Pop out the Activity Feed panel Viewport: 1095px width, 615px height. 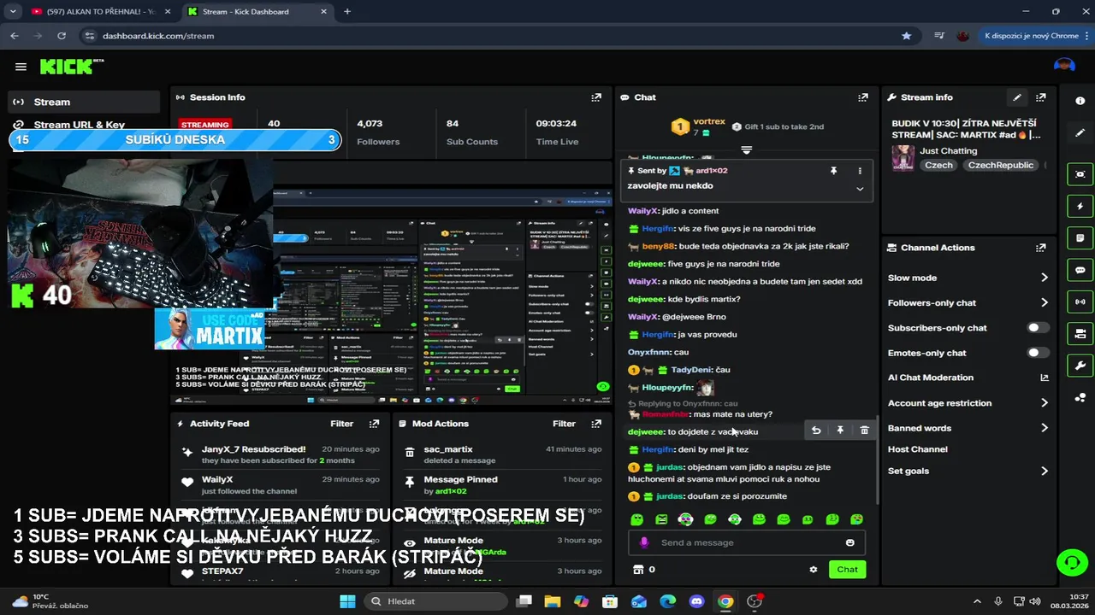[374, 424]
